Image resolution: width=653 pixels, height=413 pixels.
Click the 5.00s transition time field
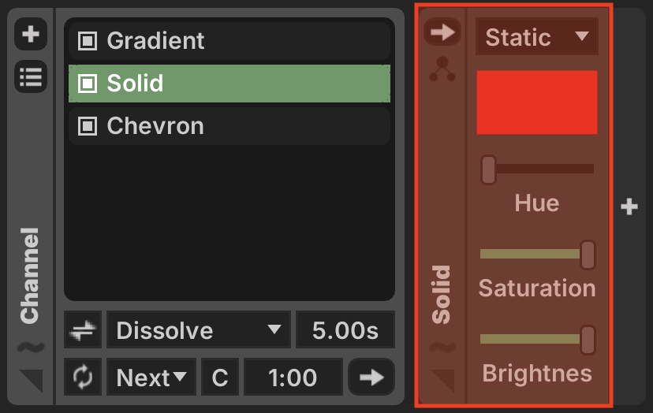(x=345, y=329)
